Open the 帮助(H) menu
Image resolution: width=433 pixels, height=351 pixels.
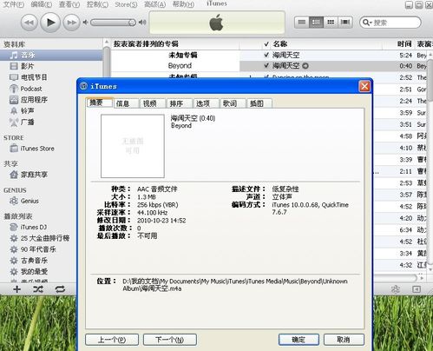(x=183, y=4)
